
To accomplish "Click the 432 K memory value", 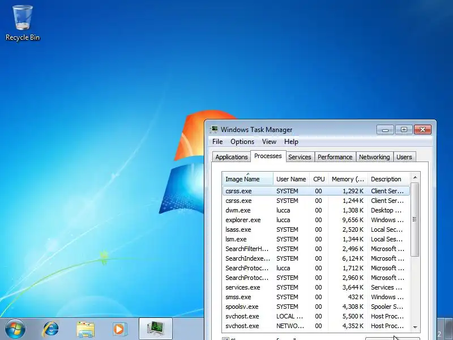I will coord(356,297).
